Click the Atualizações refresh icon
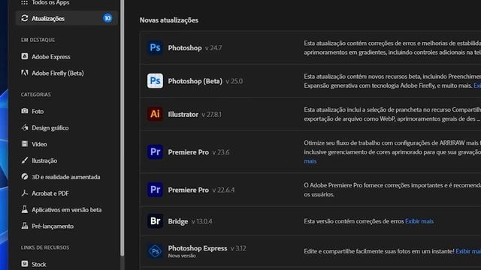Viewport: 481px width, 270px height. (25, 18)
